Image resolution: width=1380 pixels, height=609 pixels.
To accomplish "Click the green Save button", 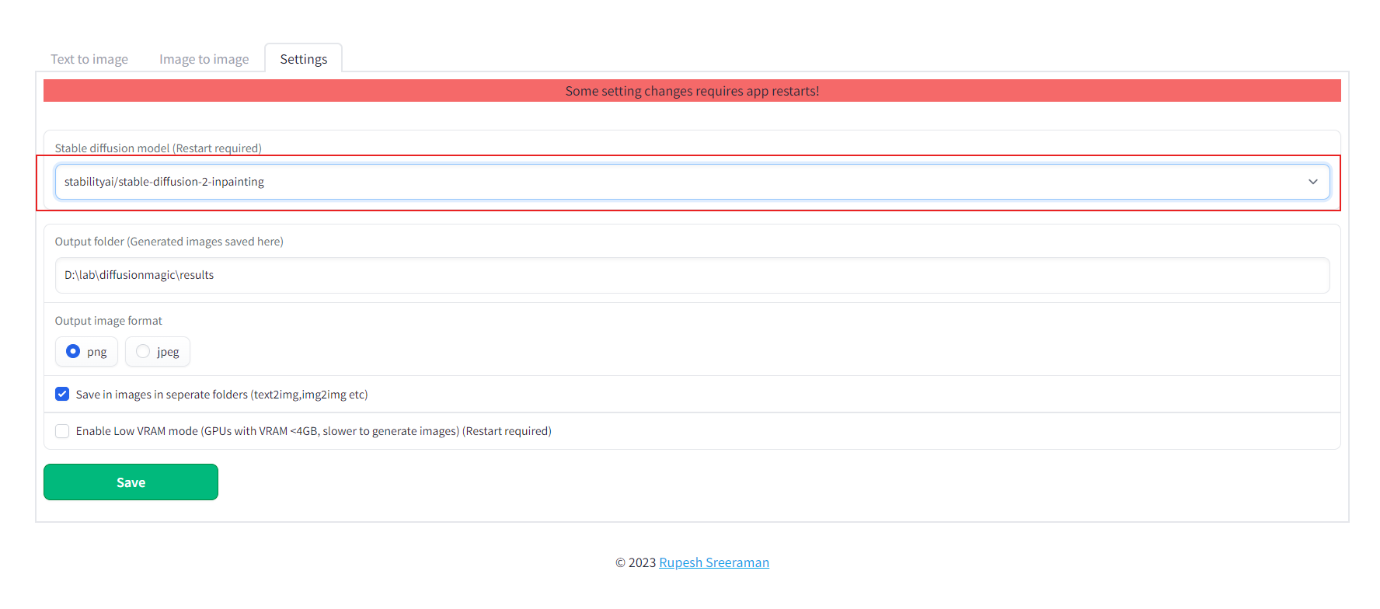I will tap(131, 482).
